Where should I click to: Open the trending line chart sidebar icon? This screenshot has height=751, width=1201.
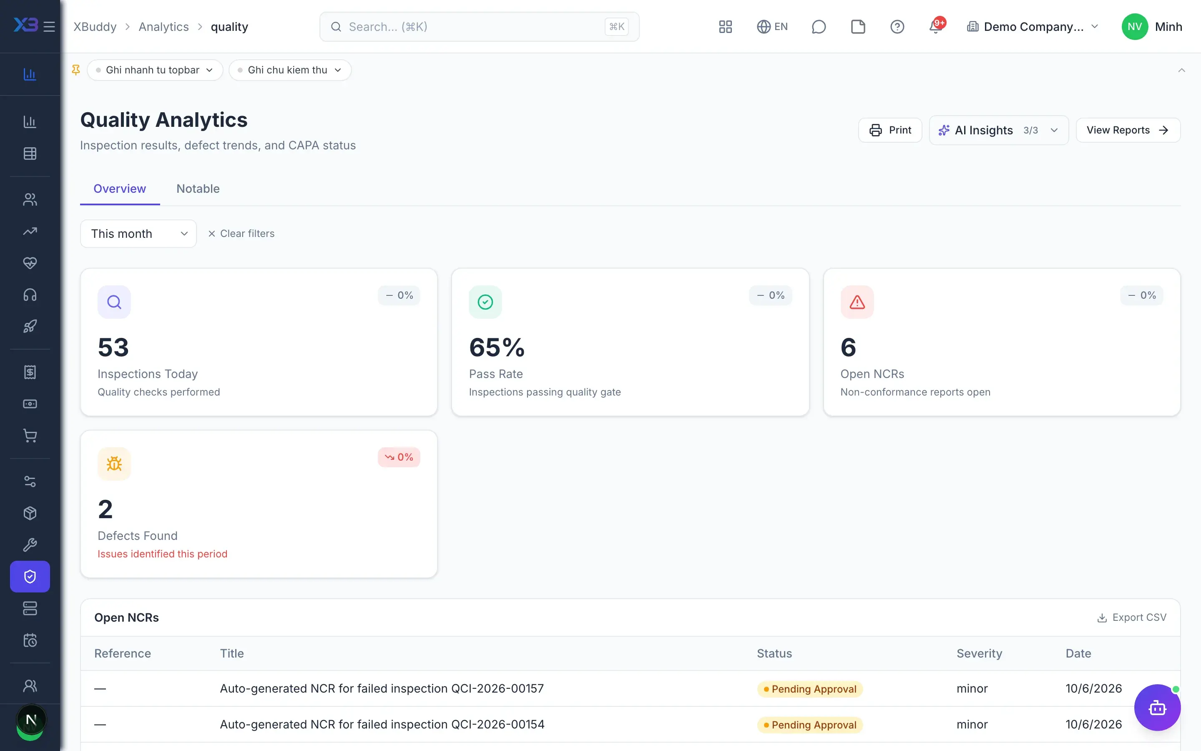30,231
